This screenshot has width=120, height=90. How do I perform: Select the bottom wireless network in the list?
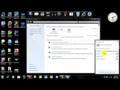click(x=107, y=59)
